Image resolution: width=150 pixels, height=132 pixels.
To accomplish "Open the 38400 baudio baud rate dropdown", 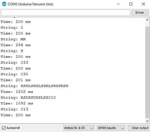I will coord(111,128).
